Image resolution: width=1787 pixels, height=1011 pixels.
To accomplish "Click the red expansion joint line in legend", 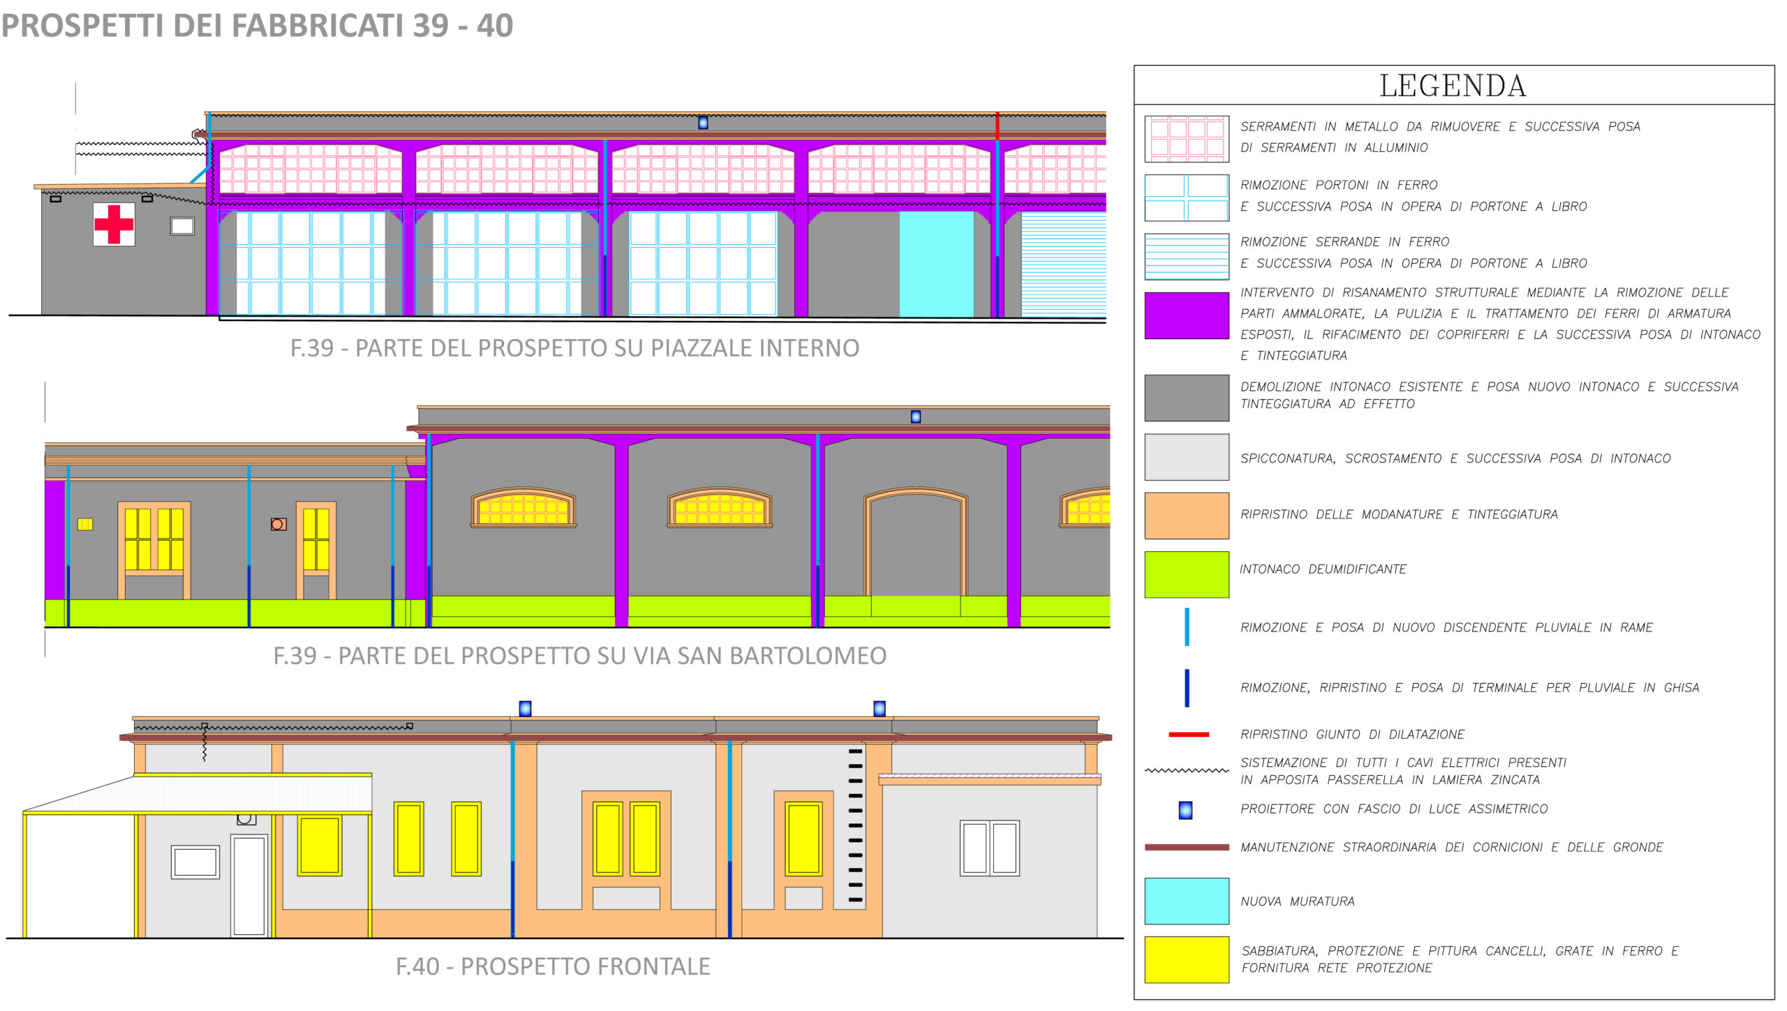I will pyautogui.click(x=1188, y=734).
